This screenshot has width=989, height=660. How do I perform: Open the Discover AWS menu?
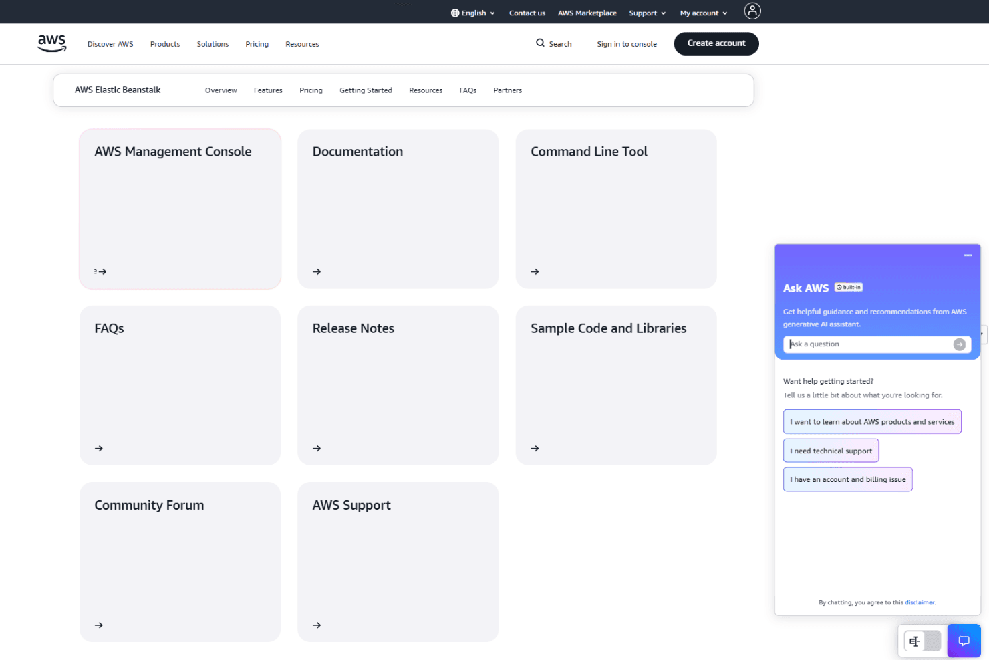pos(110,44)
